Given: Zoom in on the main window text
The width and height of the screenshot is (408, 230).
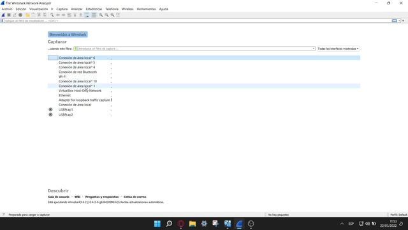Looking at the screenshot, I should tap(101, 15).
